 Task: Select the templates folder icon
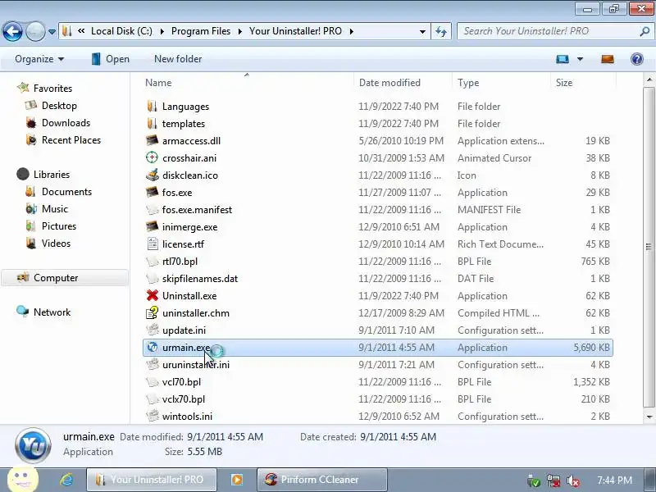click(152, 124)
